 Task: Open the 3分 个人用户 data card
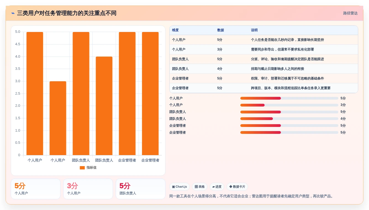pyautogui.click(x=88, y=189)
